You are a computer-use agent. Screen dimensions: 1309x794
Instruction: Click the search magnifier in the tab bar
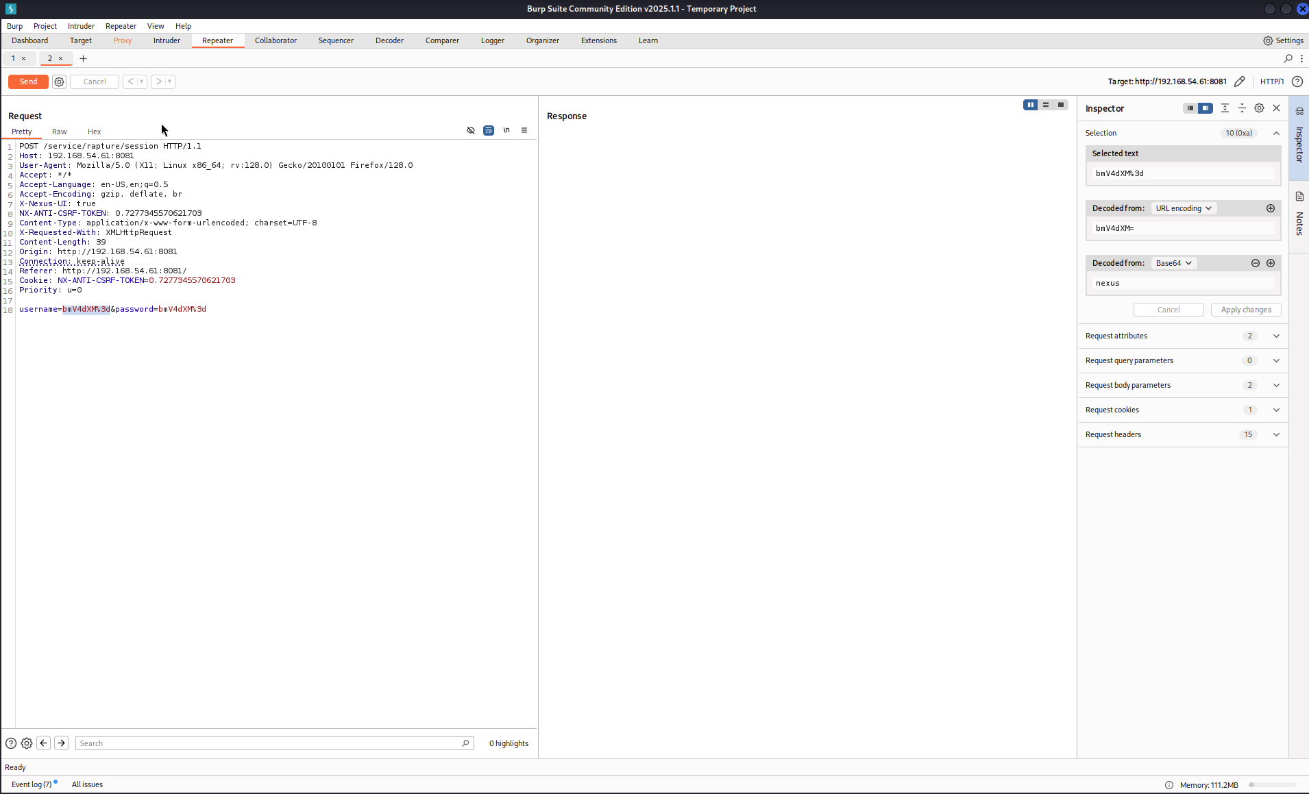(x=1288, y=58)
